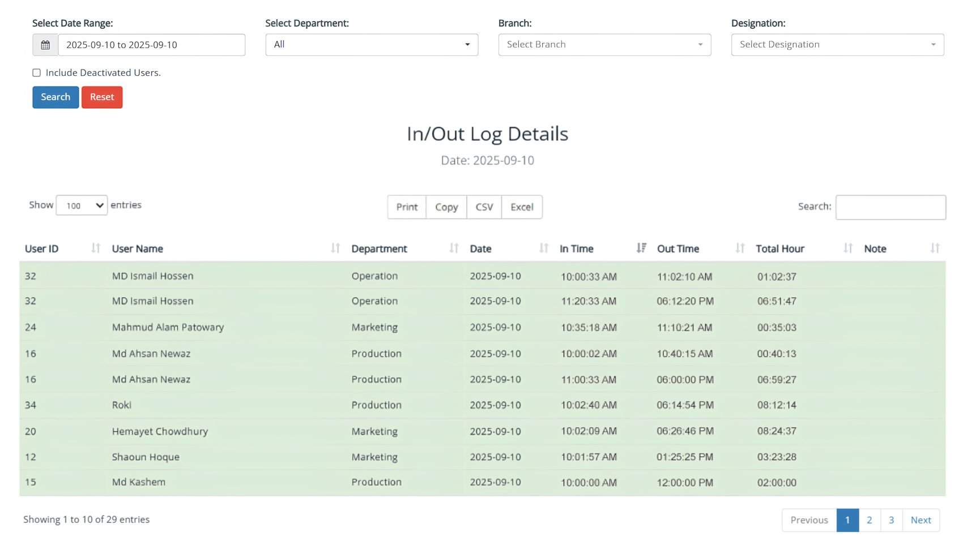963x541 pixels.
Task: Go to pagination page 3
Action: pyautogui.click(x=892, y=520)
